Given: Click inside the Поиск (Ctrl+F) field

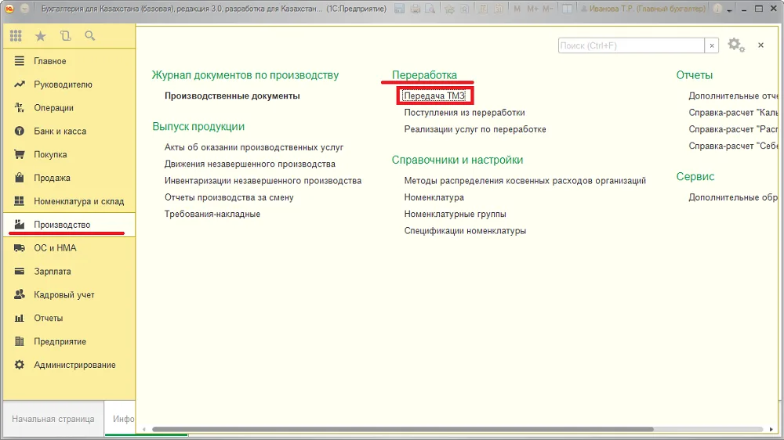Looking at the screenshot, I should (631, 45).
